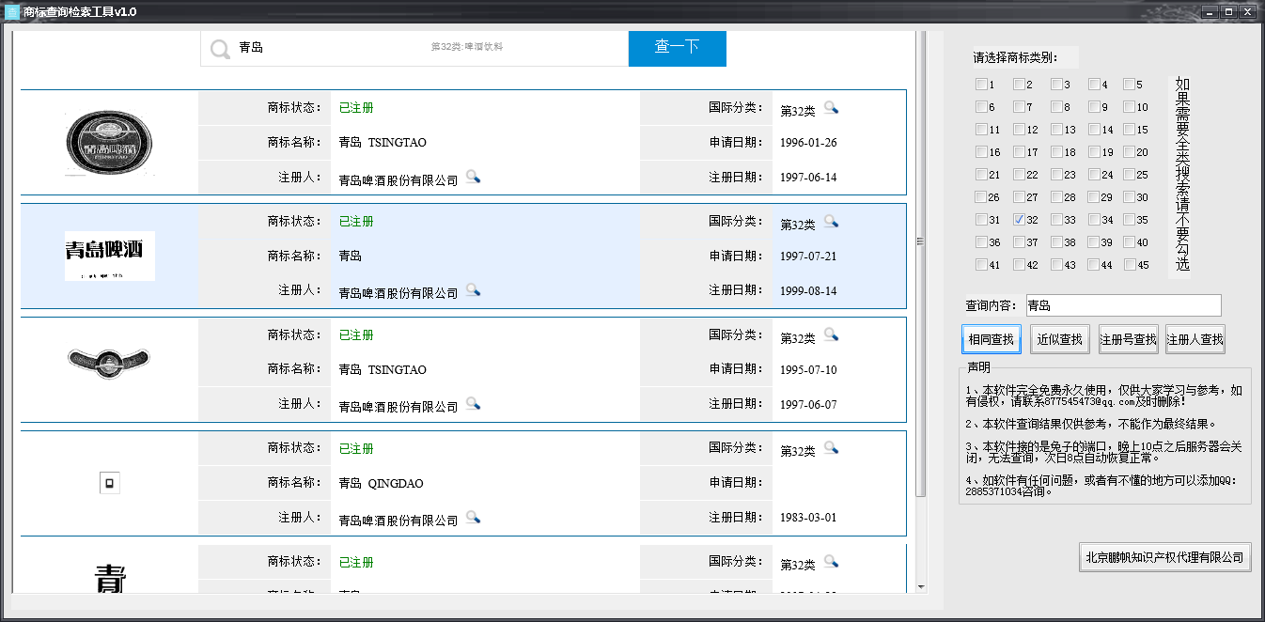The height and width of the screenshot is (622, 1265).
Task: Click the 第32类:啤酒饮料 hint text
Action: (x=467, y=46)
